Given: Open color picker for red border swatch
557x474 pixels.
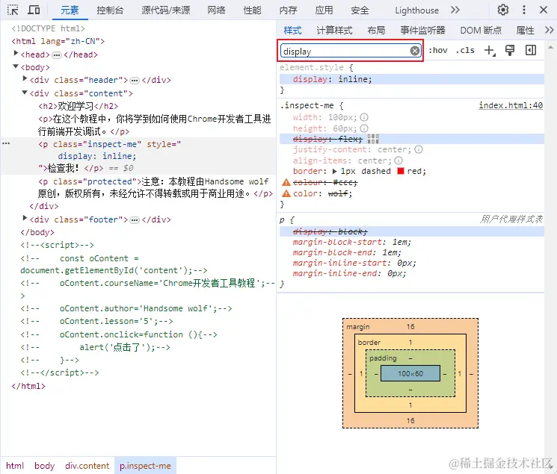Looking at the screenshot, I should [x=401, y=171].
